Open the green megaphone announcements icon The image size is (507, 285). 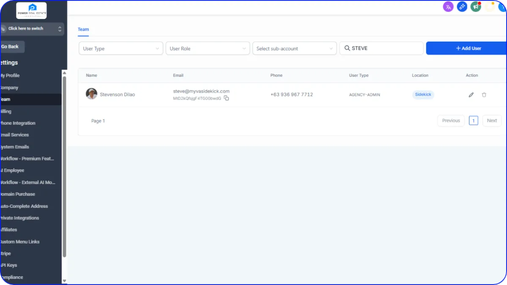tap(476, 7)
